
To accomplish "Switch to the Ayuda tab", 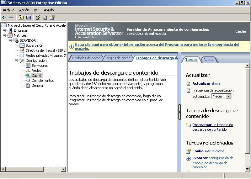I will point(208,60).
